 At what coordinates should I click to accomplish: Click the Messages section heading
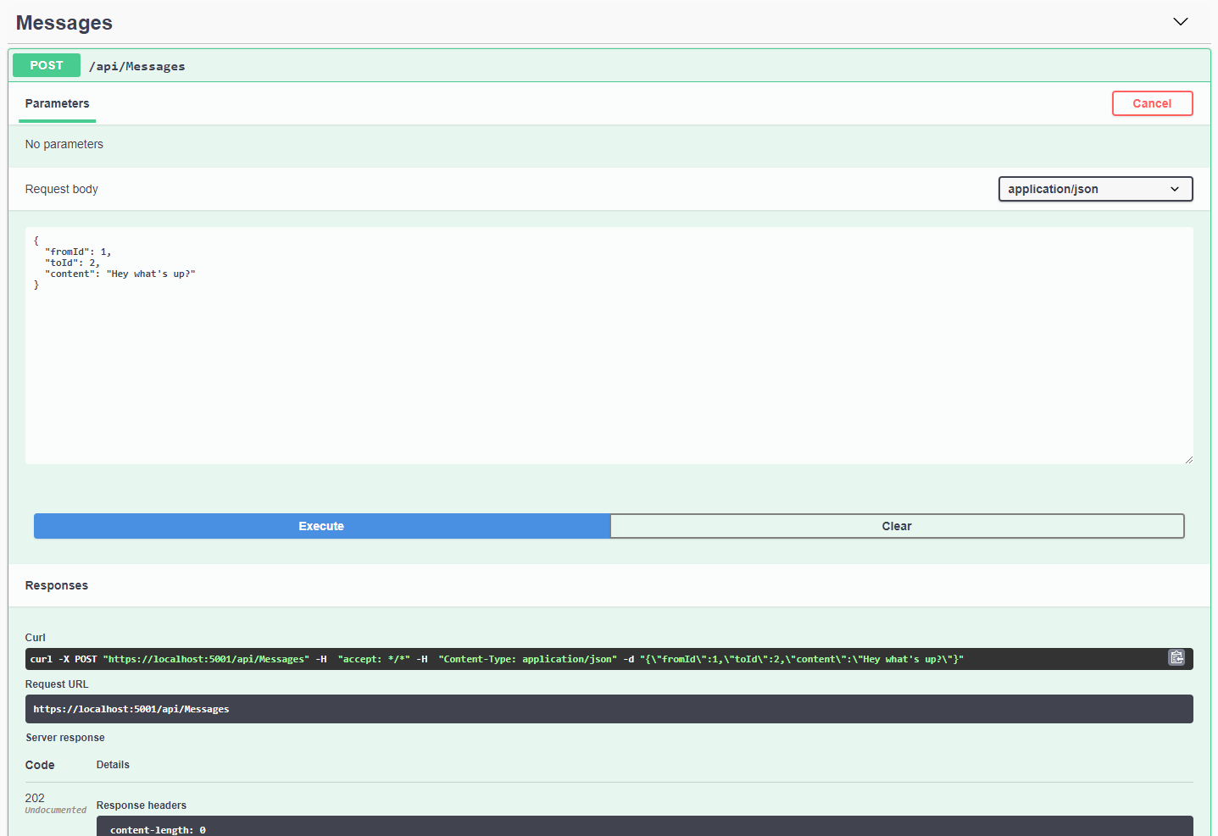tap(64, 23)
